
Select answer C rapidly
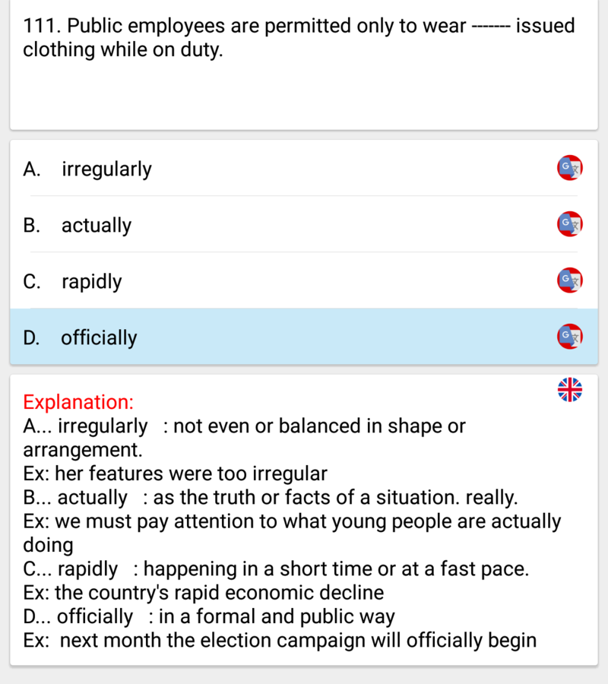tap(304, 280)
